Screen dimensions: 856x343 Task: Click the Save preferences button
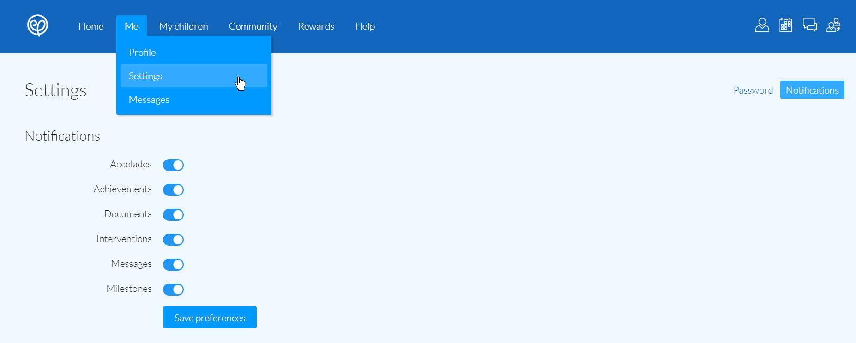pyautogui.click(x=210, y=318)
